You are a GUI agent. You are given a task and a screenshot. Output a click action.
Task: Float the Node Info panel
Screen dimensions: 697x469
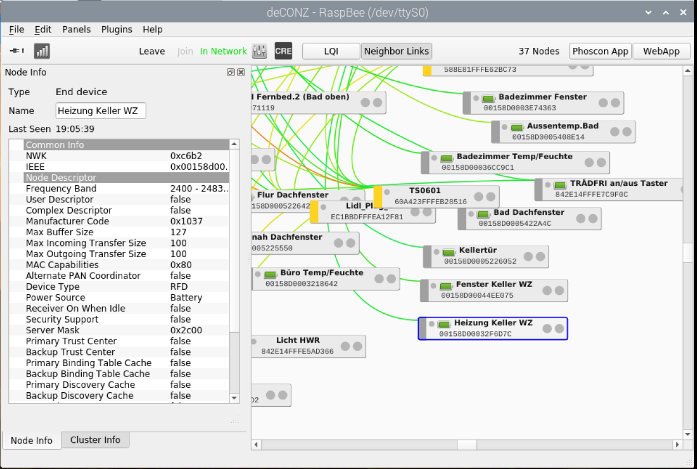click(231, 72)
